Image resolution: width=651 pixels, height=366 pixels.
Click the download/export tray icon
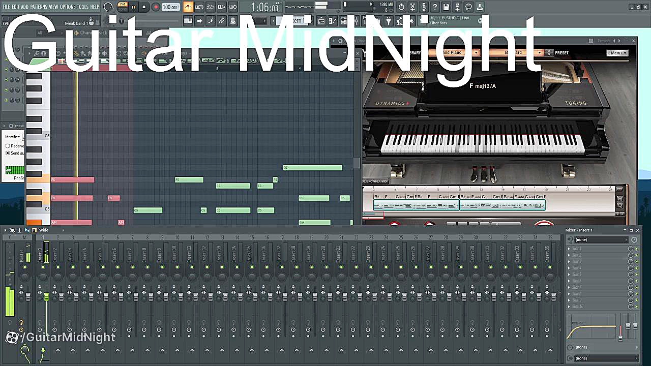480,7
